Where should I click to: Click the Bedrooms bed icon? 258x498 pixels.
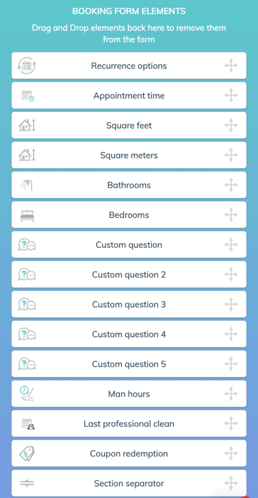pos(27,215)
